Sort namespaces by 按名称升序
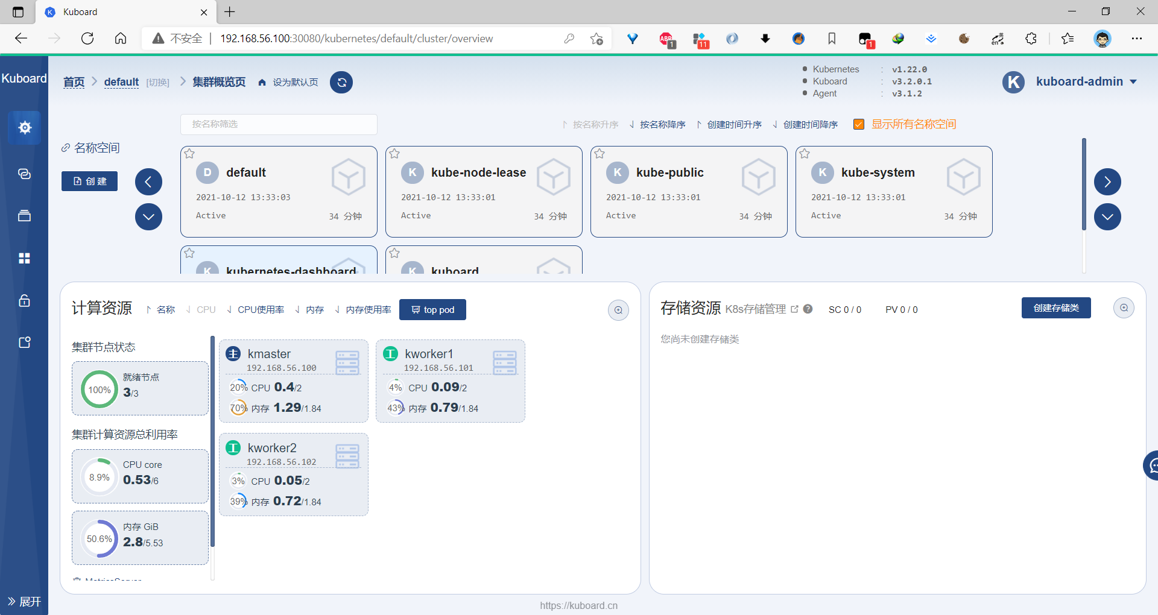The image size is (1158, 615). (x=590, y=124)
